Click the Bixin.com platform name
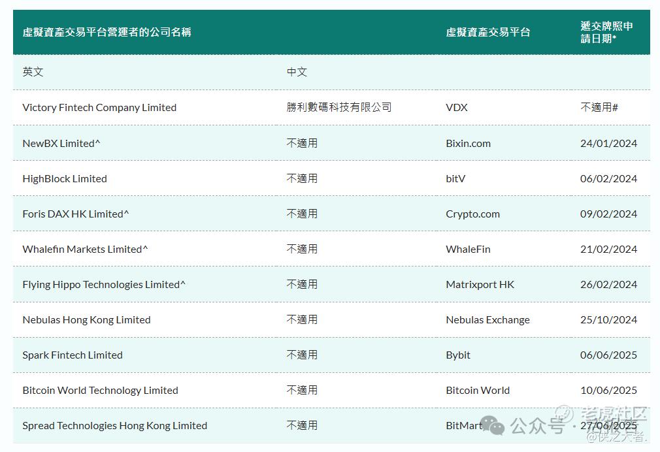Image resolution: width=660 pixels, height=452 pixels. tap(468, 144)
